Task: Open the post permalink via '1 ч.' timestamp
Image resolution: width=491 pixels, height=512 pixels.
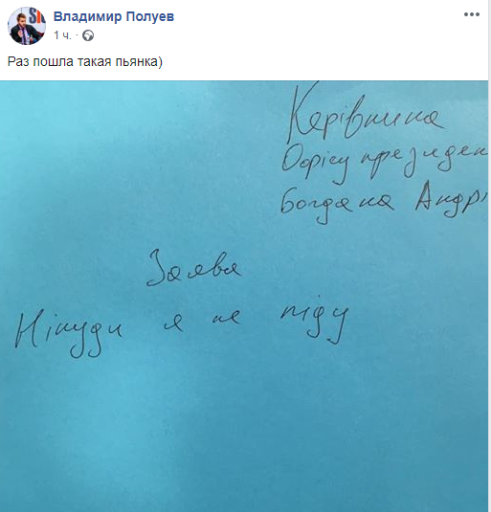Action: (x=62, y=35)
